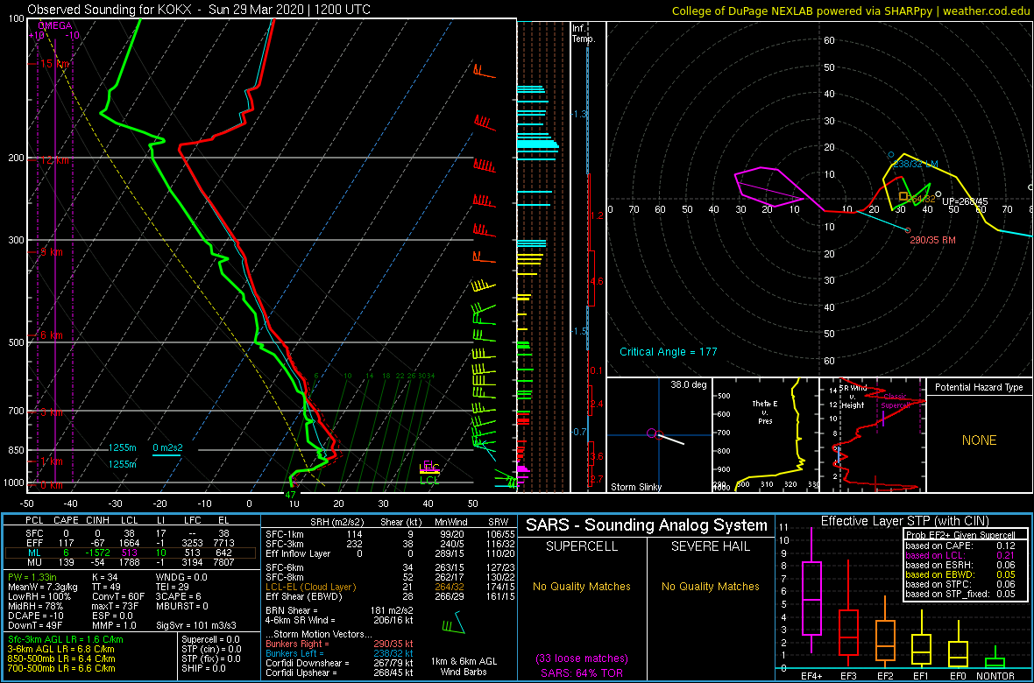Click the storm slinky circle markers
Screen dimensions: 1034x683
(x=655, y=433)
